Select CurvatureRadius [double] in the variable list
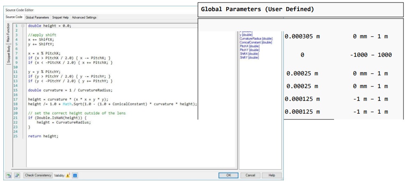406x182 pixels. coord(256,39)
